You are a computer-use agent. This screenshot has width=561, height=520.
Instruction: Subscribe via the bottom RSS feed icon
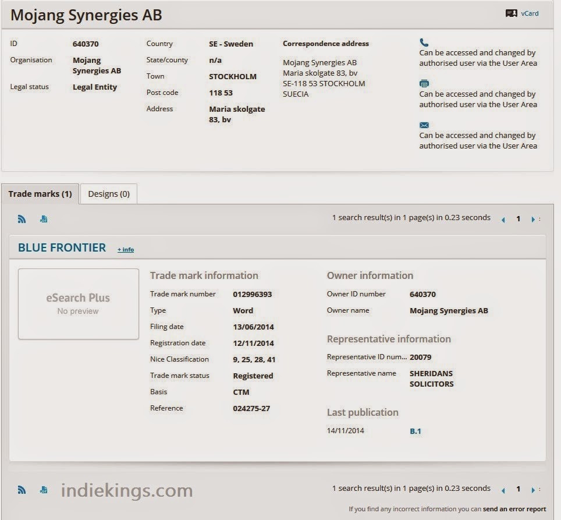[x=22, y=490]
